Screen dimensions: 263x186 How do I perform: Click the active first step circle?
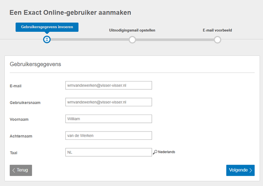coord(47,40)
